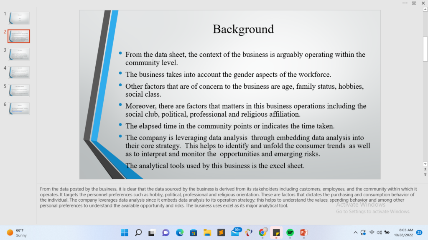Open File Explorer from the taskbar
The image size is (428, 240).
[207, 232]
